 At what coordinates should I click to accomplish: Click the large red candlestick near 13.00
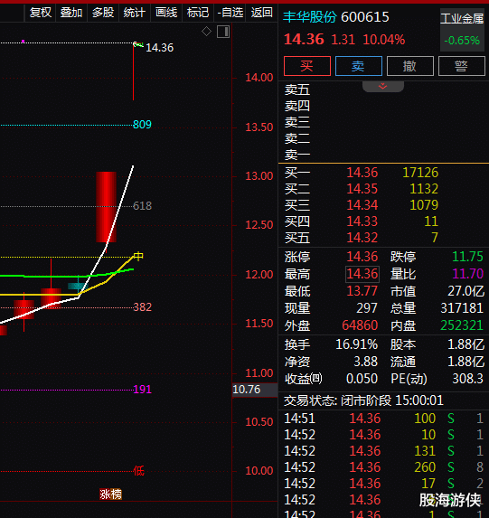click(x=106, y=207)
